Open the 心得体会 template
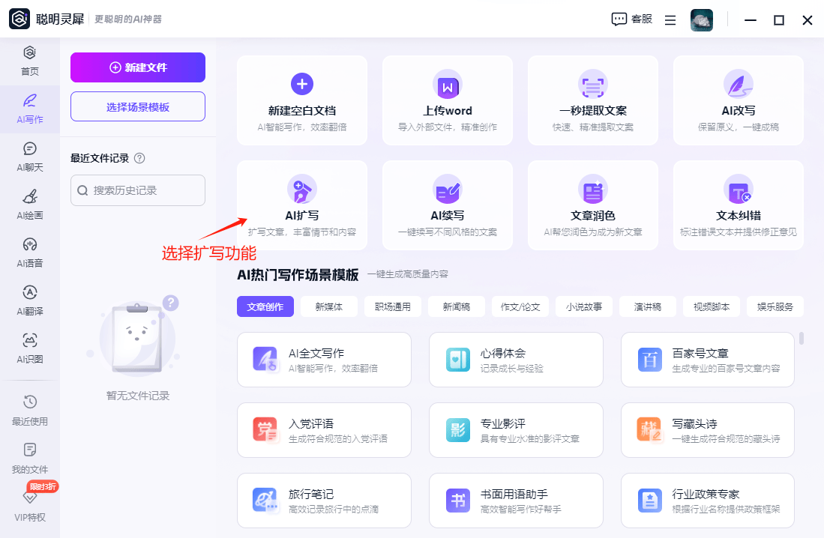 point(516,360)
